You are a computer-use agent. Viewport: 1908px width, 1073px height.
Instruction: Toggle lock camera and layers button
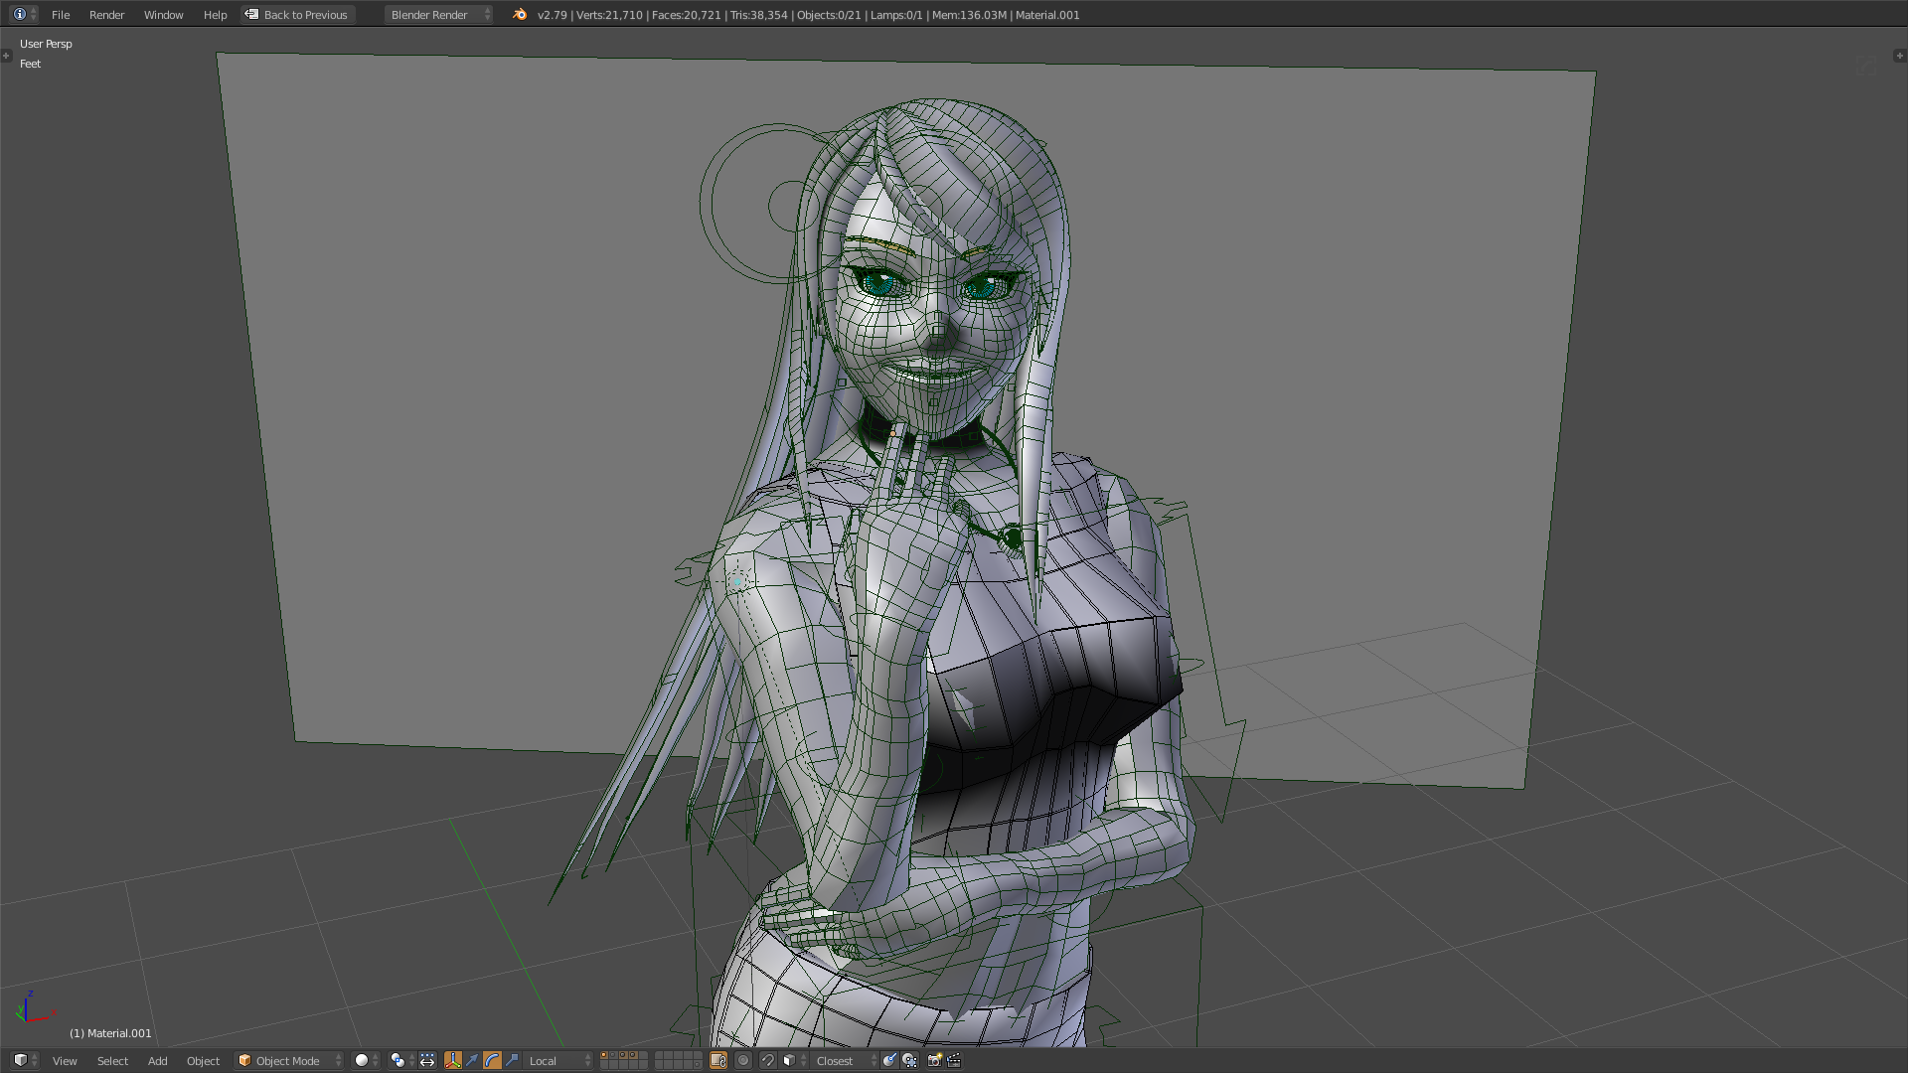[718, 1060]
